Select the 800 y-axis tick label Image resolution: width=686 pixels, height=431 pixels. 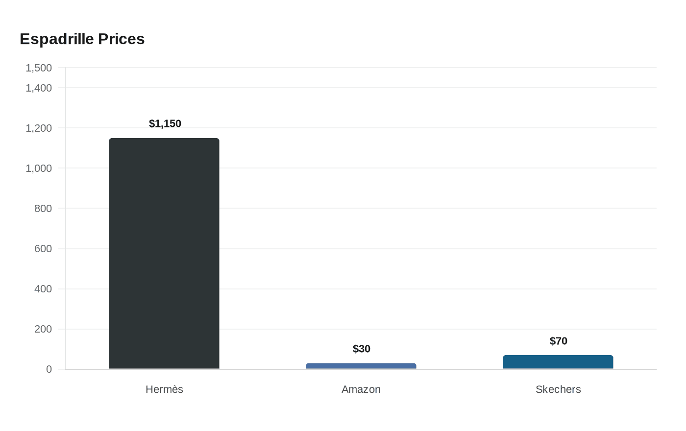[x=43, y=208]
